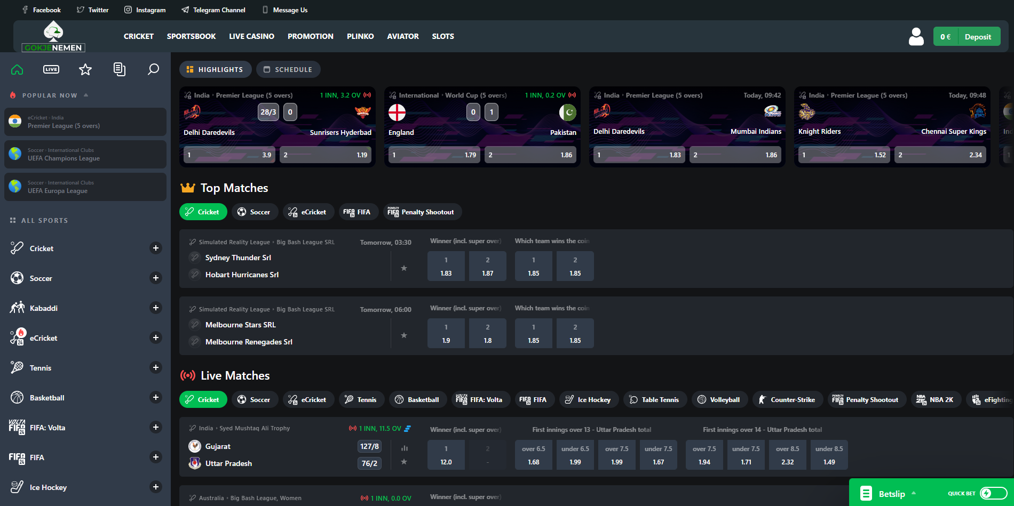This screenshot has width=1014, height=506.
Task: Open match statistics icon for Gujarat game
Action: pyautogui.click(x=405, y=448)
